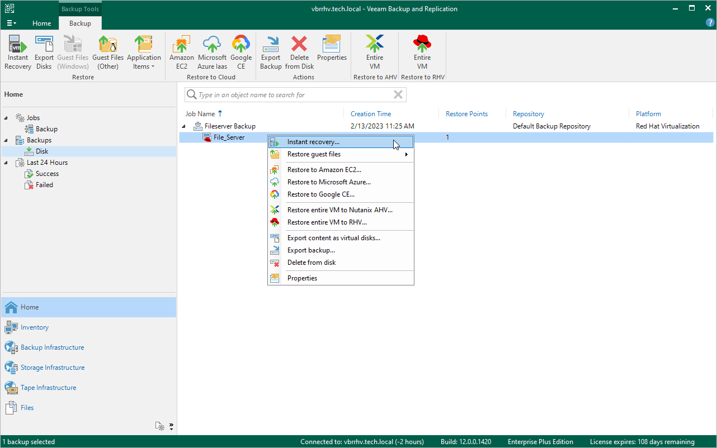
Task: Click the Red Hat Virtualization platform cell
Action: point(668,126)
